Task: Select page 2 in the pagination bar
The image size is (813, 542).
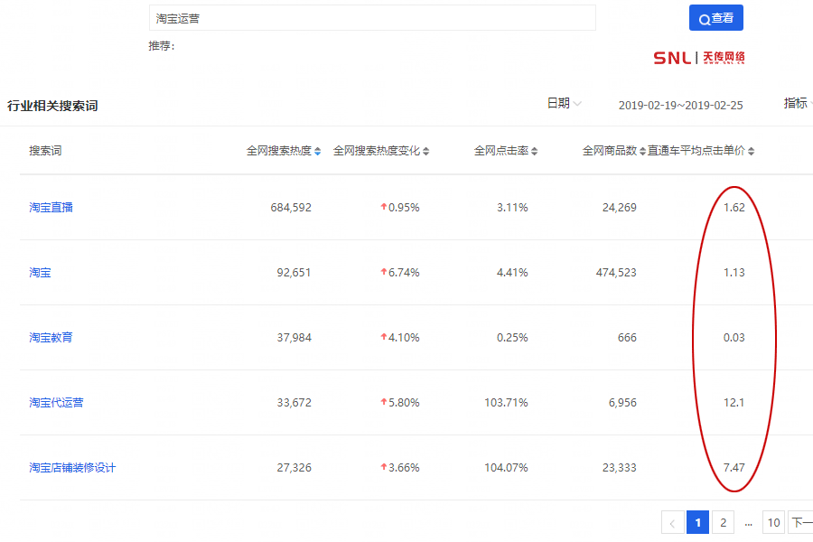Action: 723,522
